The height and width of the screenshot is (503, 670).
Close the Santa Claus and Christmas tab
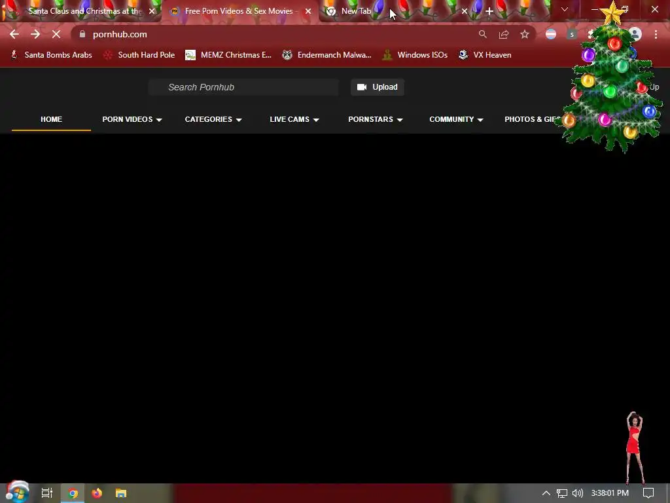coord(152,11)
